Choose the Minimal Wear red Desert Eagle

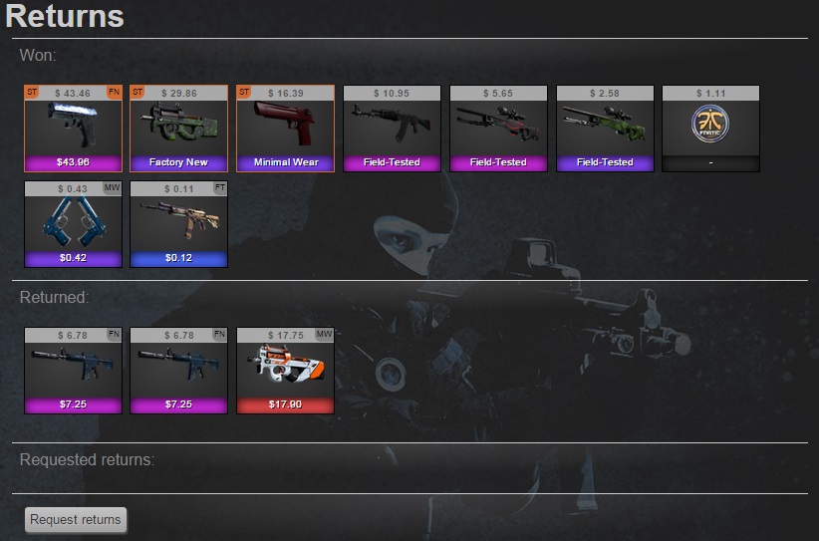285,129
